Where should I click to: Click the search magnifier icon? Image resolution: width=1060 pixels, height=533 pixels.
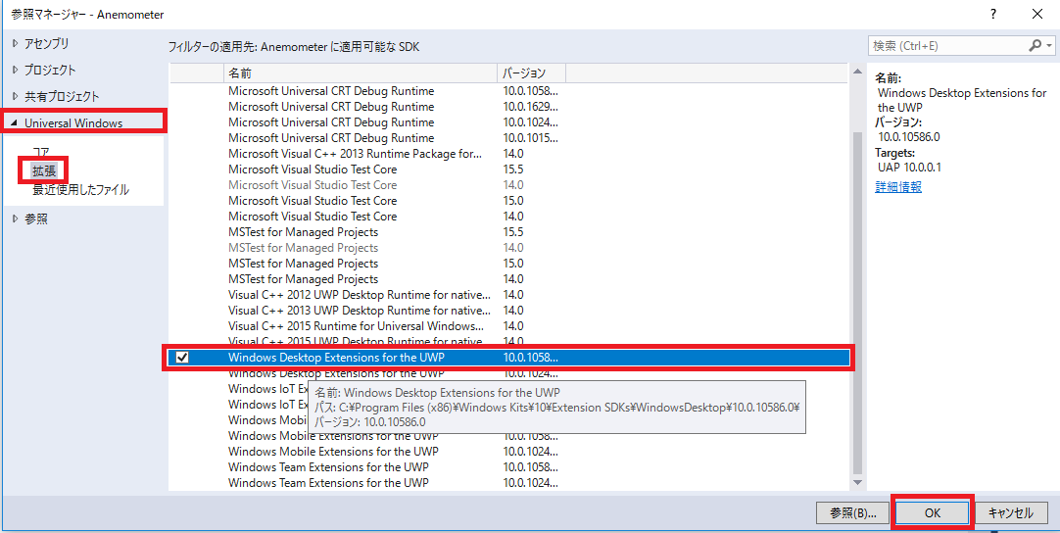(x=1035, y=45)
